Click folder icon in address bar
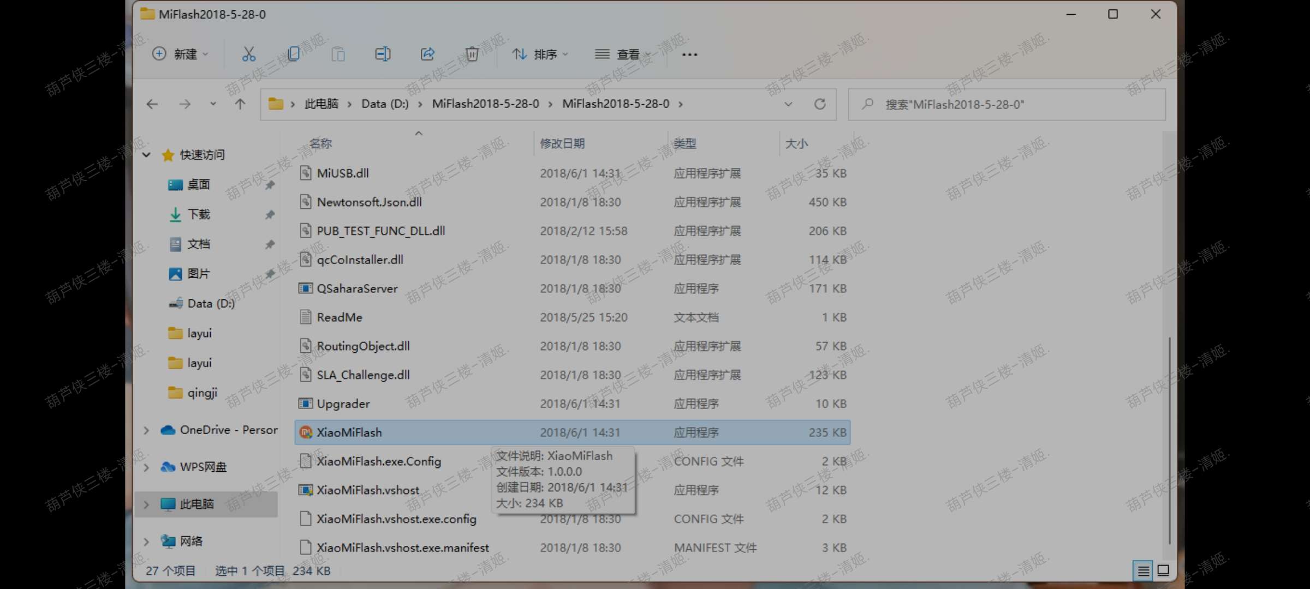Viewport: 1310px width, 589px height. point(276,104)
